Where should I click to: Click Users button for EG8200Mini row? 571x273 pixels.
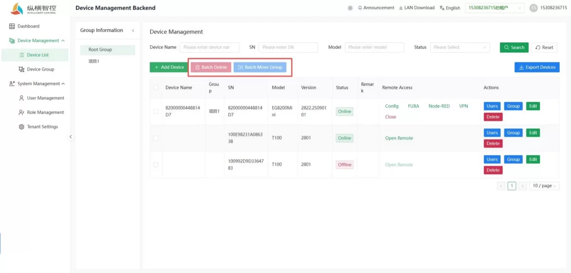492,106
